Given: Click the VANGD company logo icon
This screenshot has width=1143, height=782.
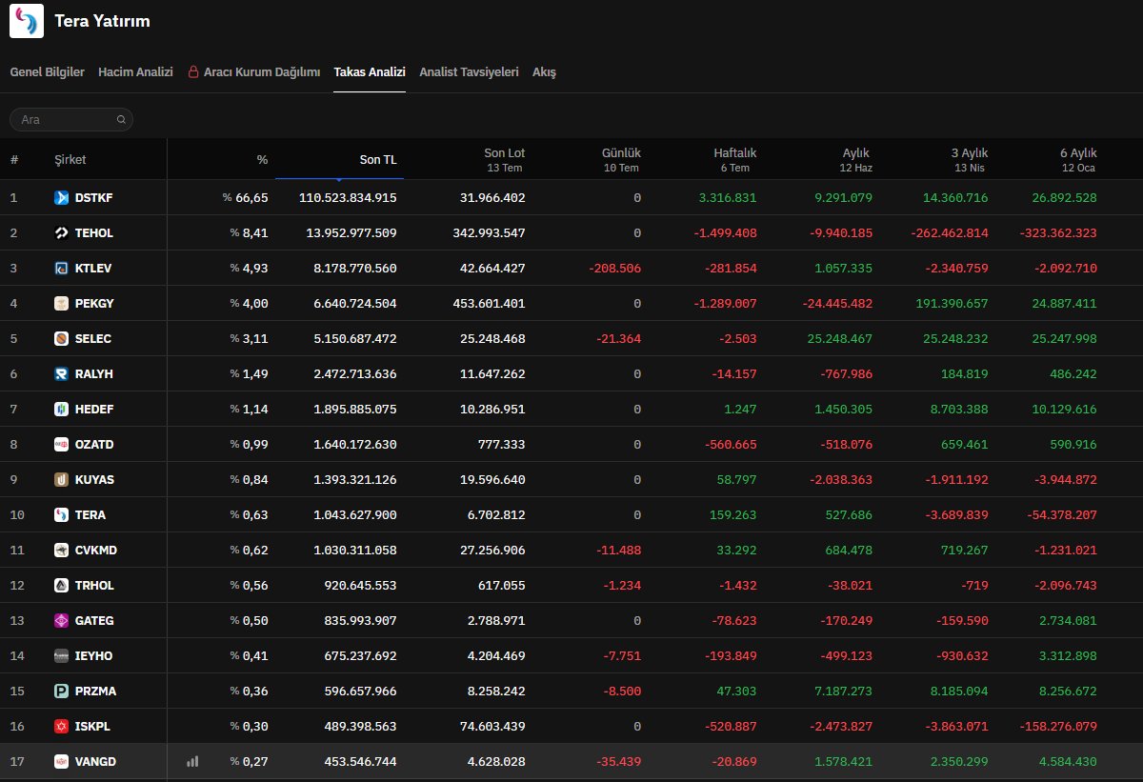Looking at the screenshot, I should click(62, 762).
